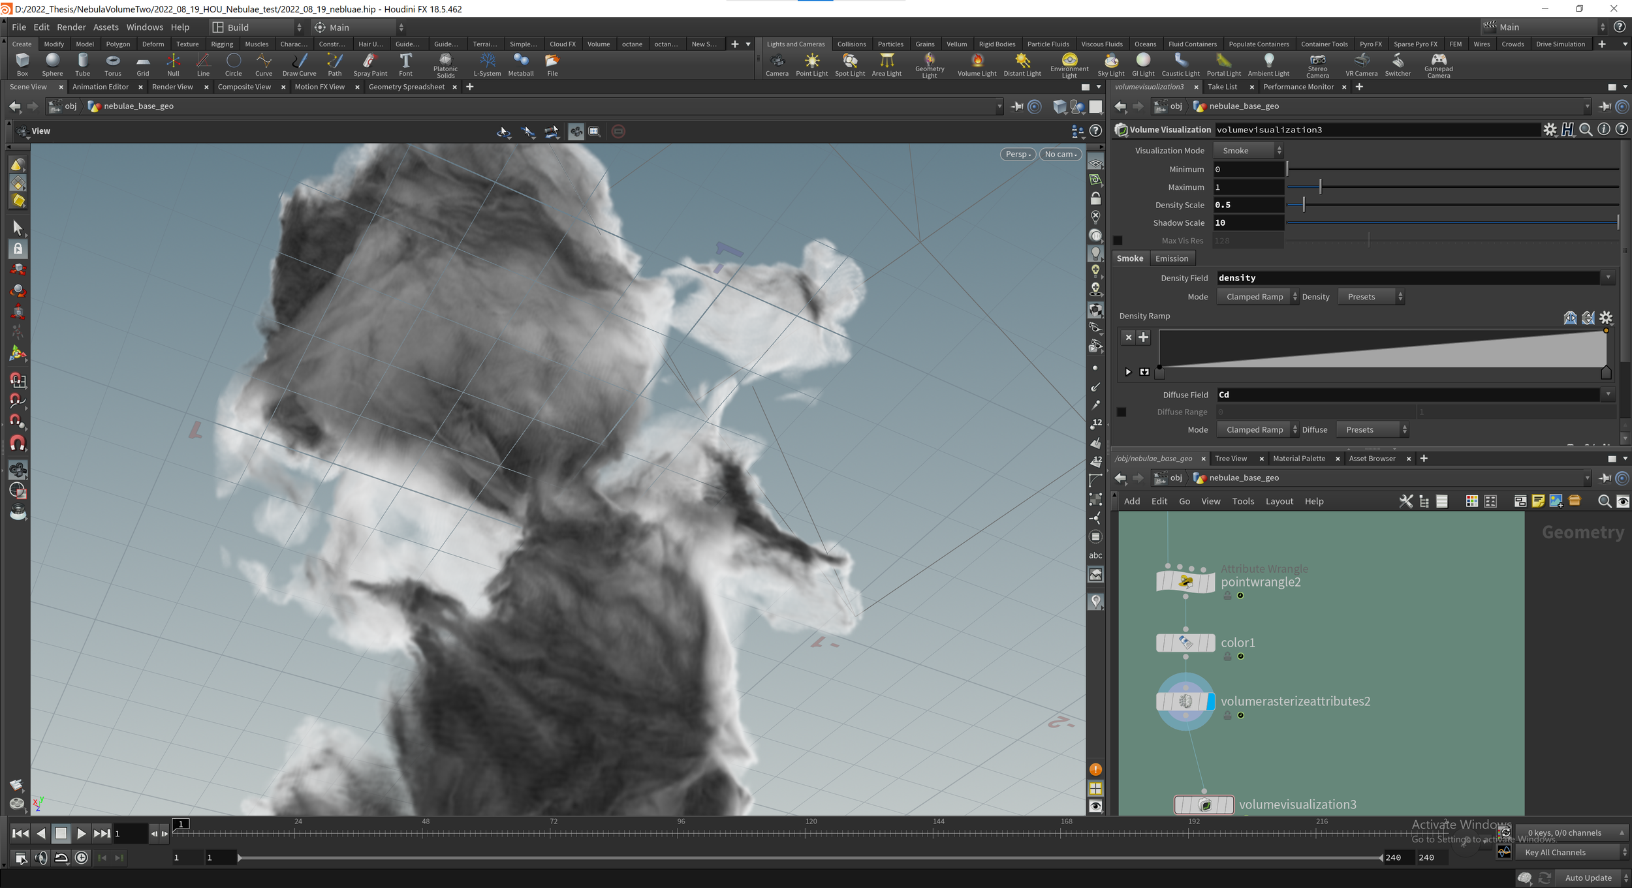Viewport: 1632px width, 888px height.
Task: Toggle display flag on volumerasterizeattributes2 node
Action: point(1211,701)
